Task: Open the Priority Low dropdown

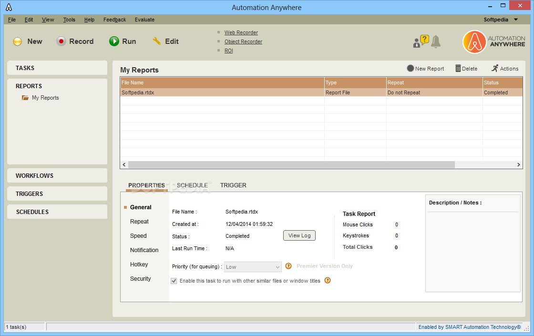Action: pyautogui.click(x=253, y=267)
